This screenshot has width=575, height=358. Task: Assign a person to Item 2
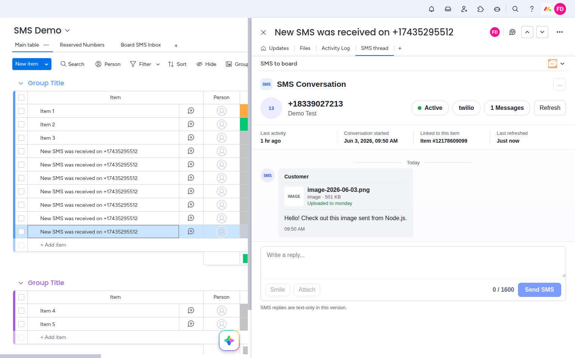click(222, 124)
